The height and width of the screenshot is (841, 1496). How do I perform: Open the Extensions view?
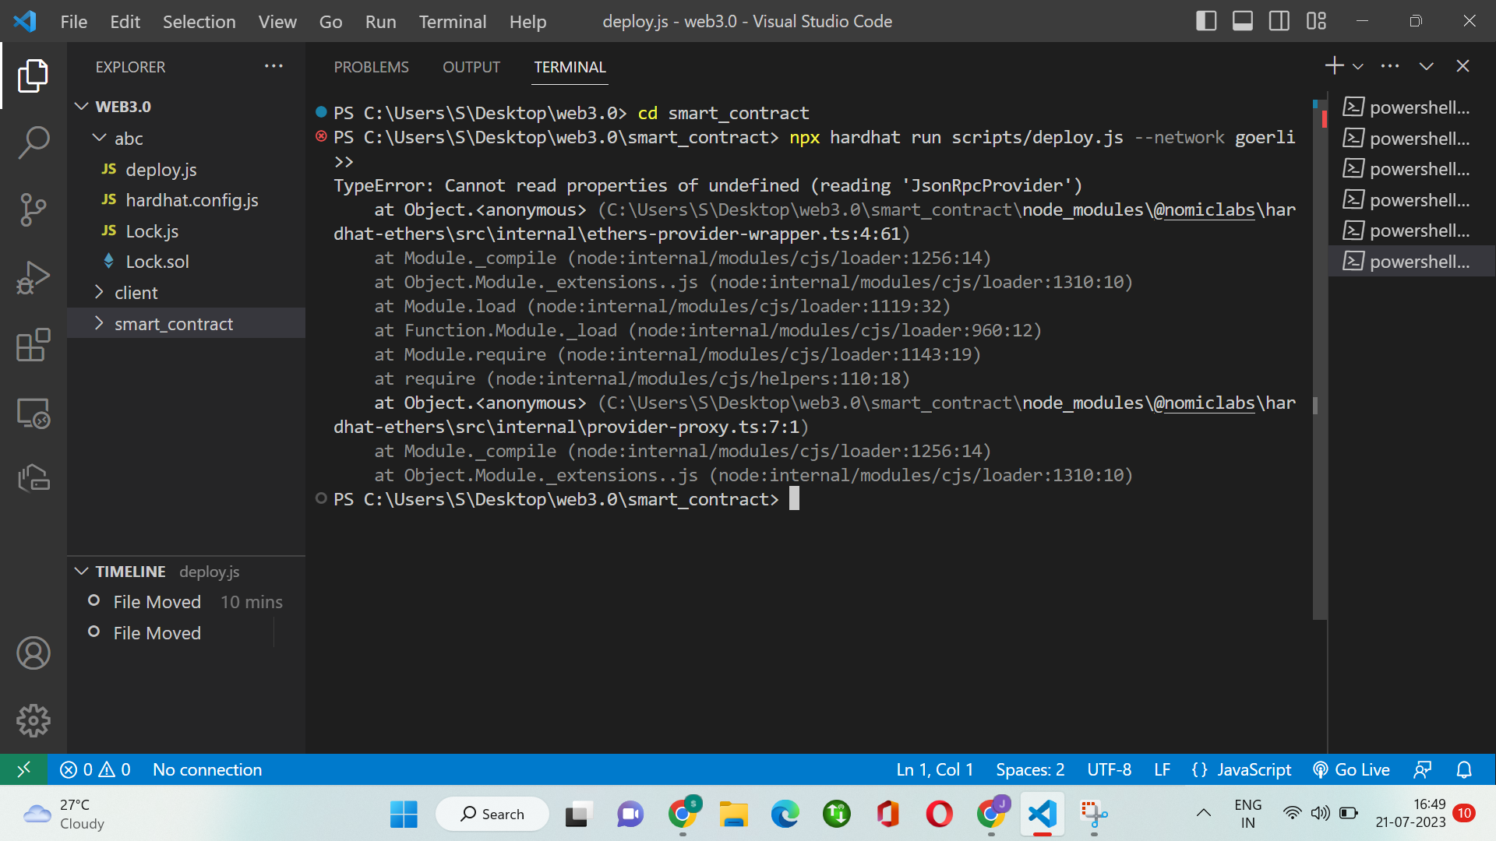pyautogui.click(x=34, y=345)
